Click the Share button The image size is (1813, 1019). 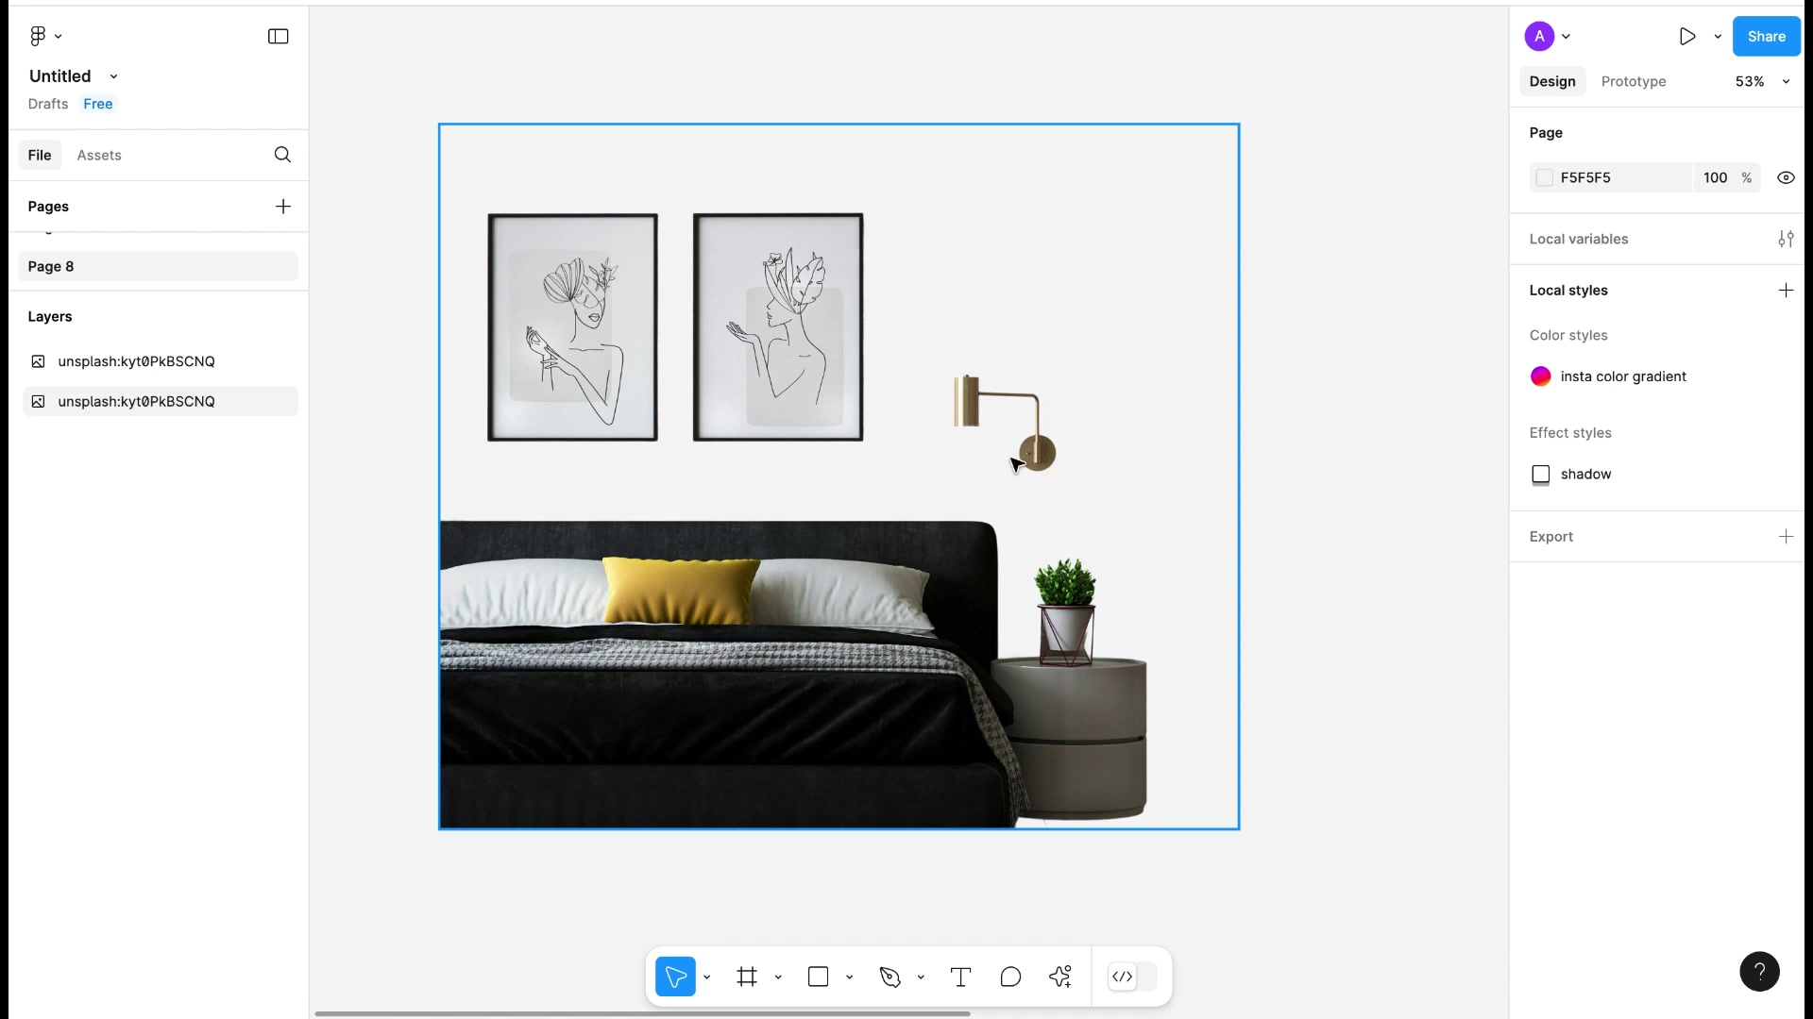(1767, 36)
